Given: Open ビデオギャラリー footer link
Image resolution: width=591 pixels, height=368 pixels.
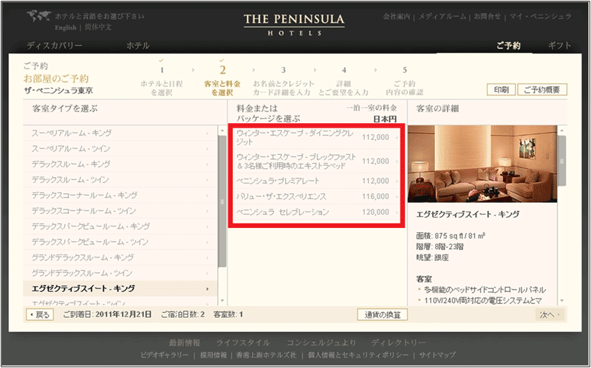Looking at the screenshot, I should click(164, 355).
